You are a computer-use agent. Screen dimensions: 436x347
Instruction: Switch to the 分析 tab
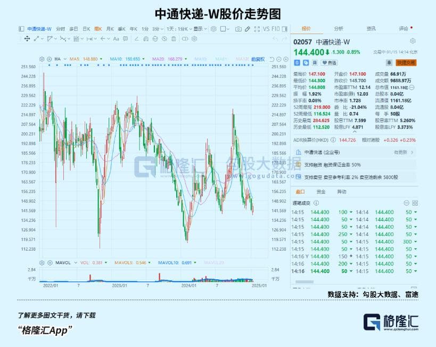click(x=339, y=28)
